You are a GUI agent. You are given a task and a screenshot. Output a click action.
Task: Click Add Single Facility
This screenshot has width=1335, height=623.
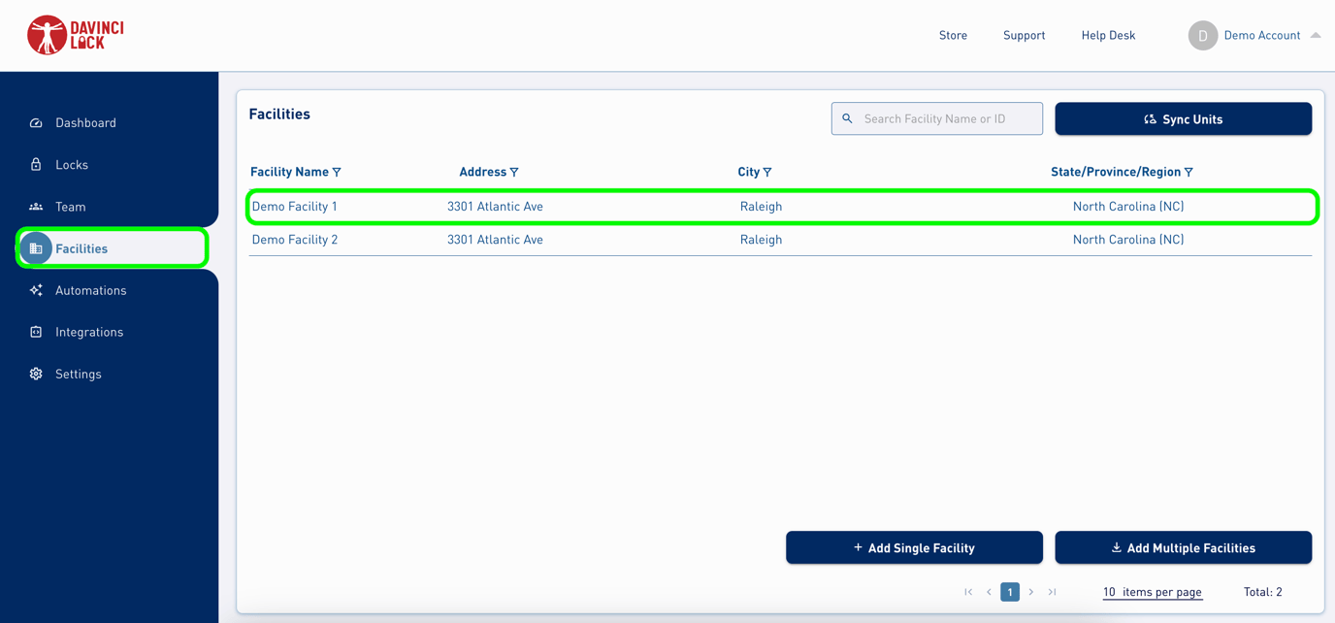pyautogui.click(x=913, y=547)
